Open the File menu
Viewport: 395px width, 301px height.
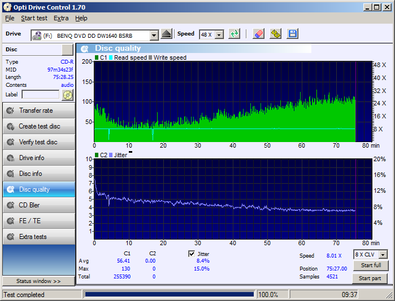[10, 19]
